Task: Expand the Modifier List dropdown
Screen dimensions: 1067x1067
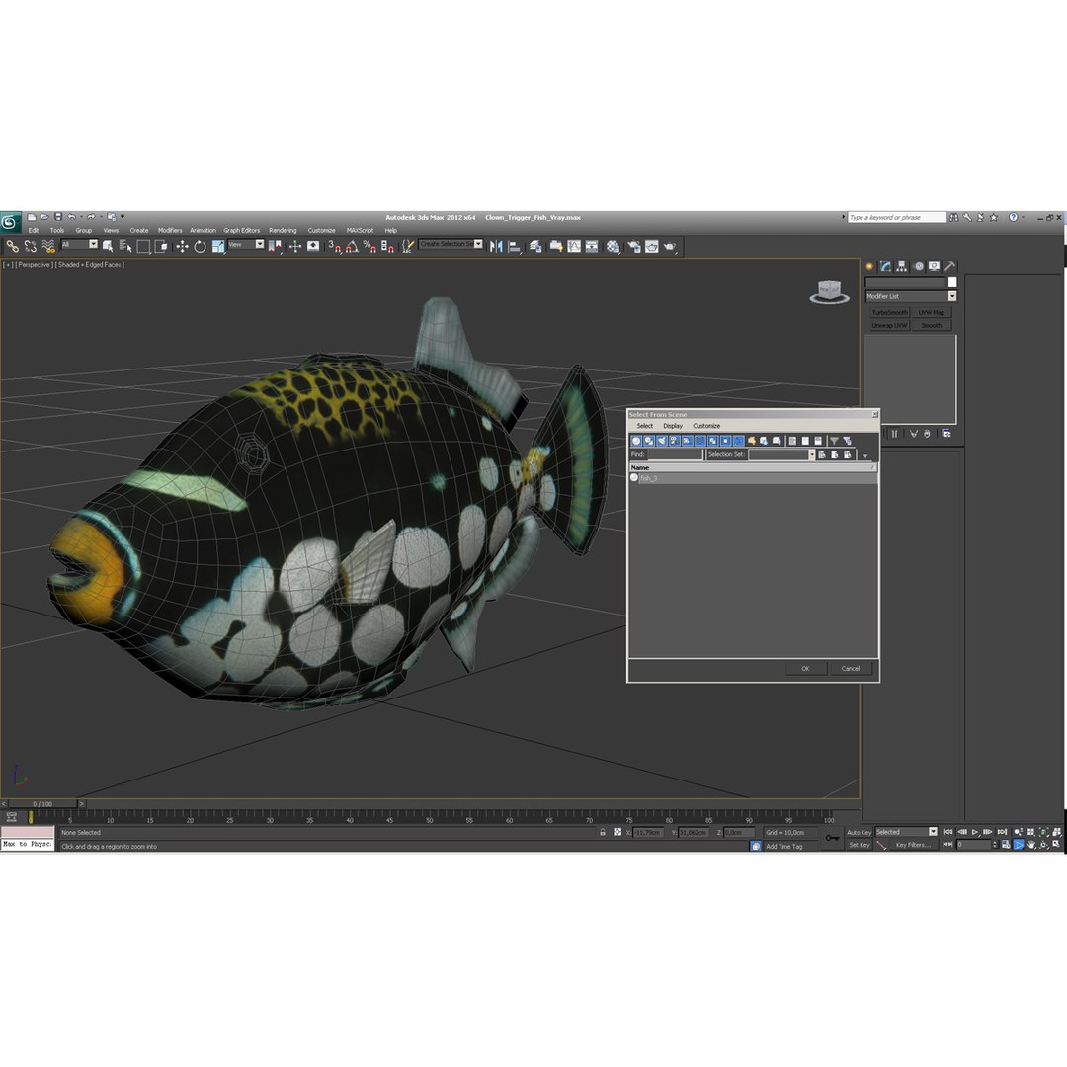Action: [952, 296]
